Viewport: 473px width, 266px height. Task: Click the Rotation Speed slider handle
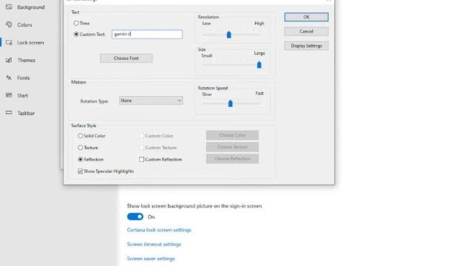(230, 103)
